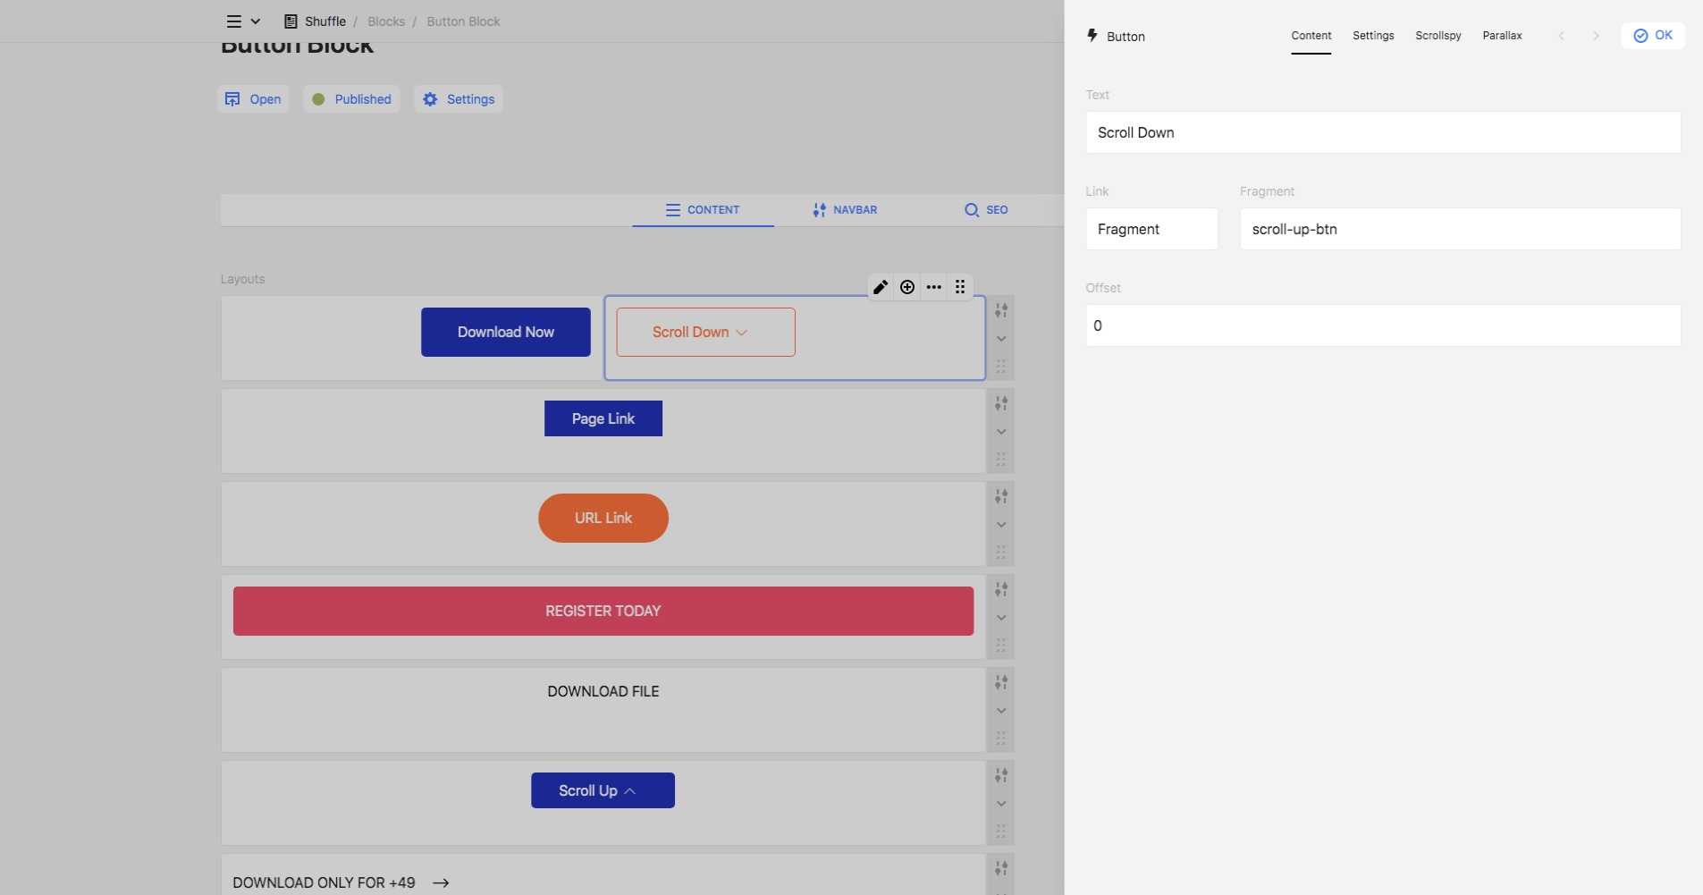Click the drag handle grid icon in block toolbar
The width and height of the screenshot is (1703, 895).
tap(960, 287)
